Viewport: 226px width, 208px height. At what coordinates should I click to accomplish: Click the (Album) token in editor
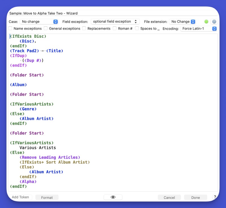18,85
